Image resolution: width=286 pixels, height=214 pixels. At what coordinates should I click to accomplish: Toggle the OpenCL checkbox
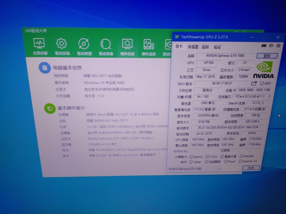click(191, 157)
